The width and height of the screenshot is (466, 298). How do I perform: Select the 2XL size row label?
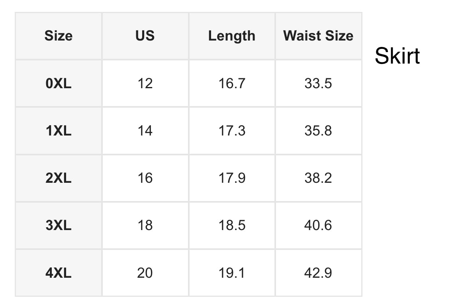(x=59, y=178)
